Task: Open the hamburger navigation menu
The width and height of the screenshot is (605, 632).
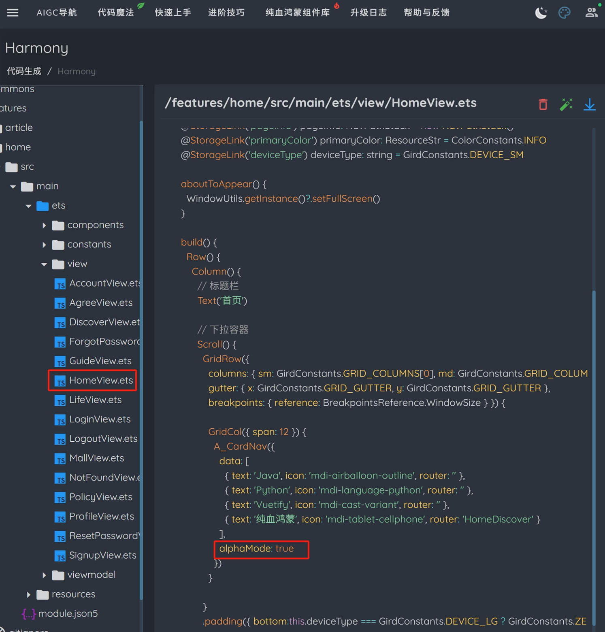Action: click(x=13, y=13)
